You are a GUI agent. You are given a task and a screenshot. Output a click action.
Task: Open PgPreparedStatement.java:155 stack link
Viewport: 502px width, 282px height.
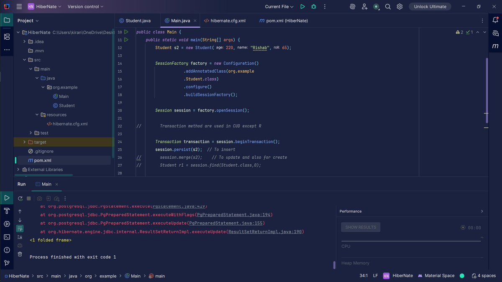pyautogui.click(x=225, y=223)
